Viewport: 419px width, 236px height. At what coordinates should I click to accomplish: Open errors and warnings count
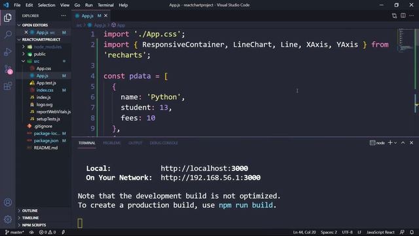48,232
